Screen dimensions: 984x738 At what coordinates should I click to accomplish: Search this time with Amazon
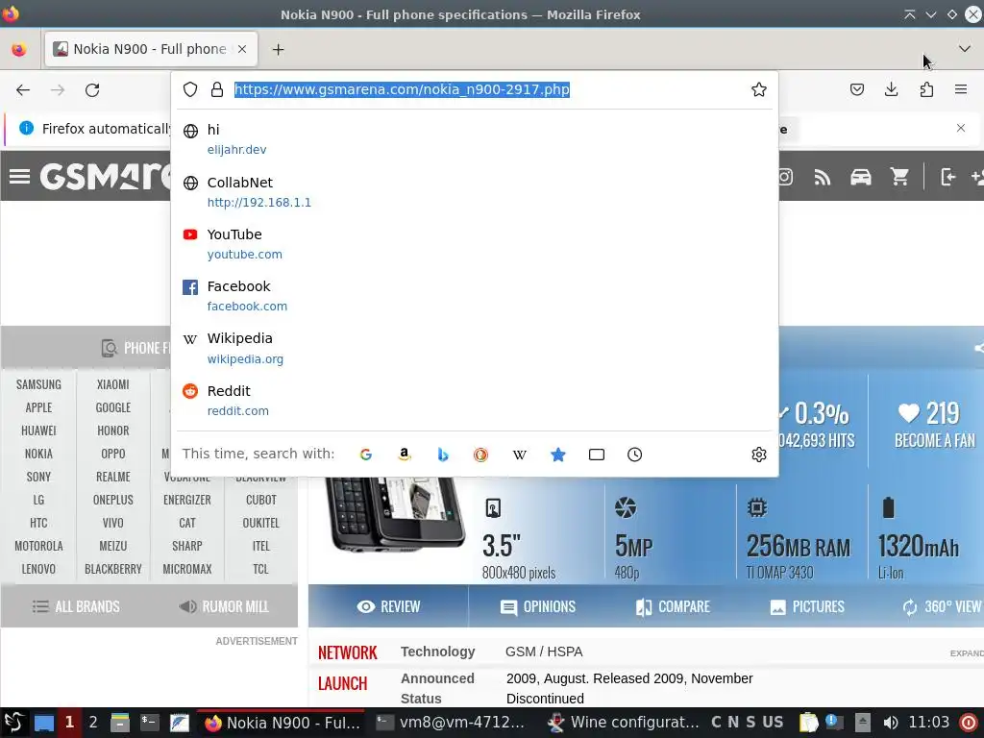tap(405, 455)
